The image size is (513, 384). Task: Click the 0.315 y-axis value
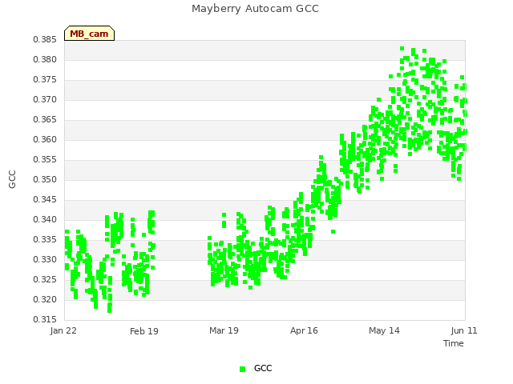[x=45, y=319]
